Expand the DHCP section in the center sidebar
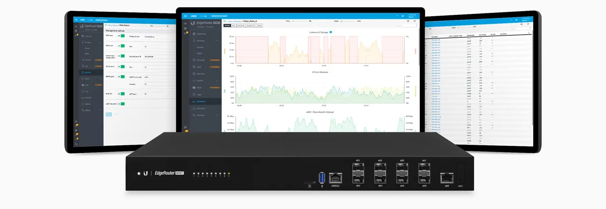The width and height of the screenshot is (606, 209). [x=217, y=81]
